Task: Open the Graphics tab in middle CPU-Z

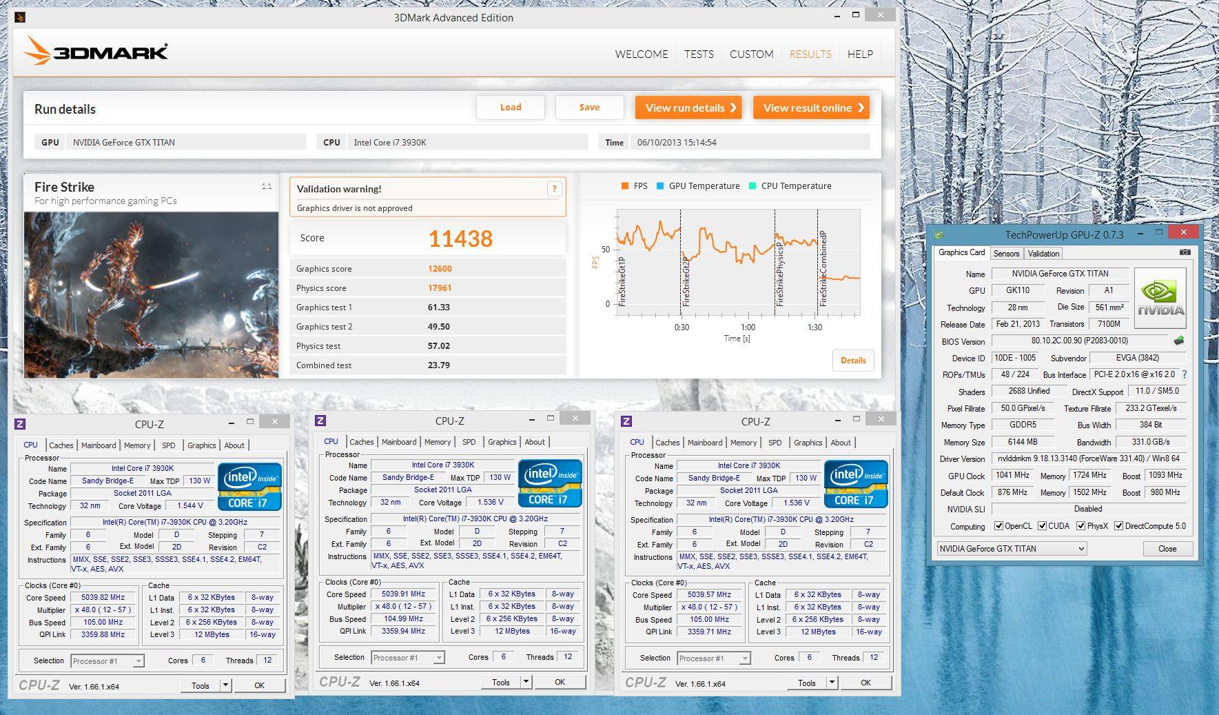Action: tap(502, 442)
